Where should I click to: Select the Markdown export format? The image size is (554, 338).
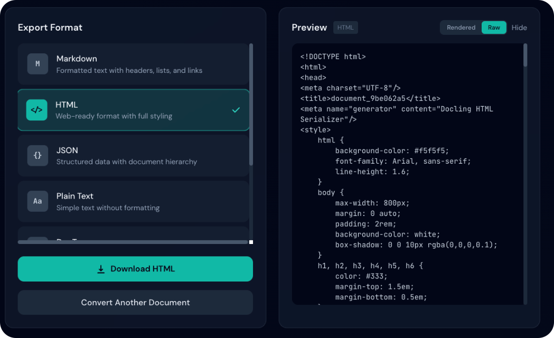[133, 64]
